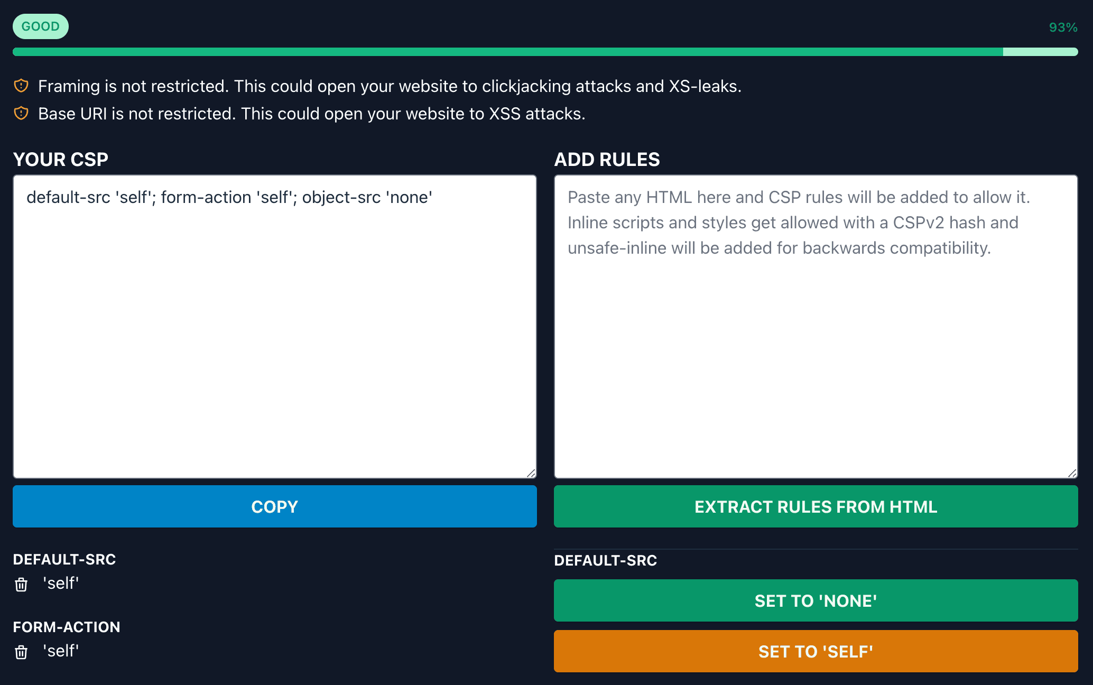Select the framing not restricted warning text
The height and width of the screenshot is (685, 1093).
tap(390, 86)
